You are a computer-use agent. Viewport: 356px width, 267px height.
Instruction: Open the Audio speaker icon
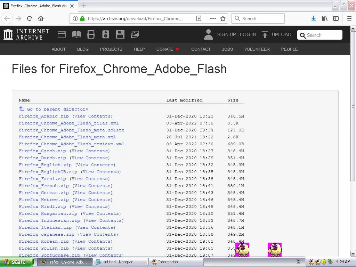coord(106,34)
